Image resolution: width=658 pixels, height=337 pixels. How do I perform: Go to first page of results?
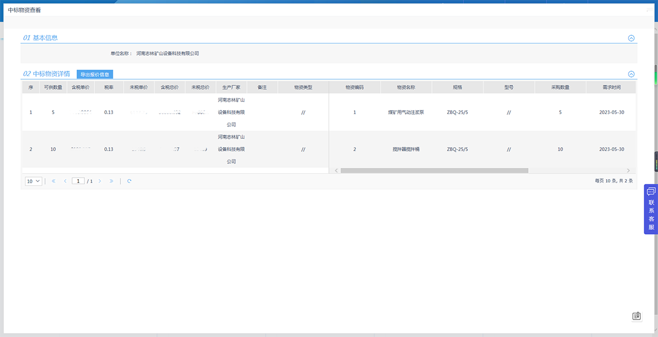(x=53, y=181)
